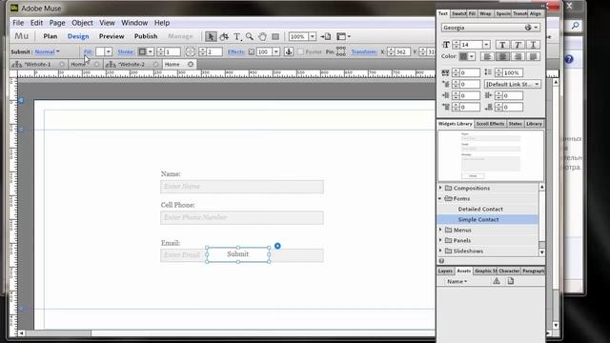Open the Window menu

(x=134, y=23)
